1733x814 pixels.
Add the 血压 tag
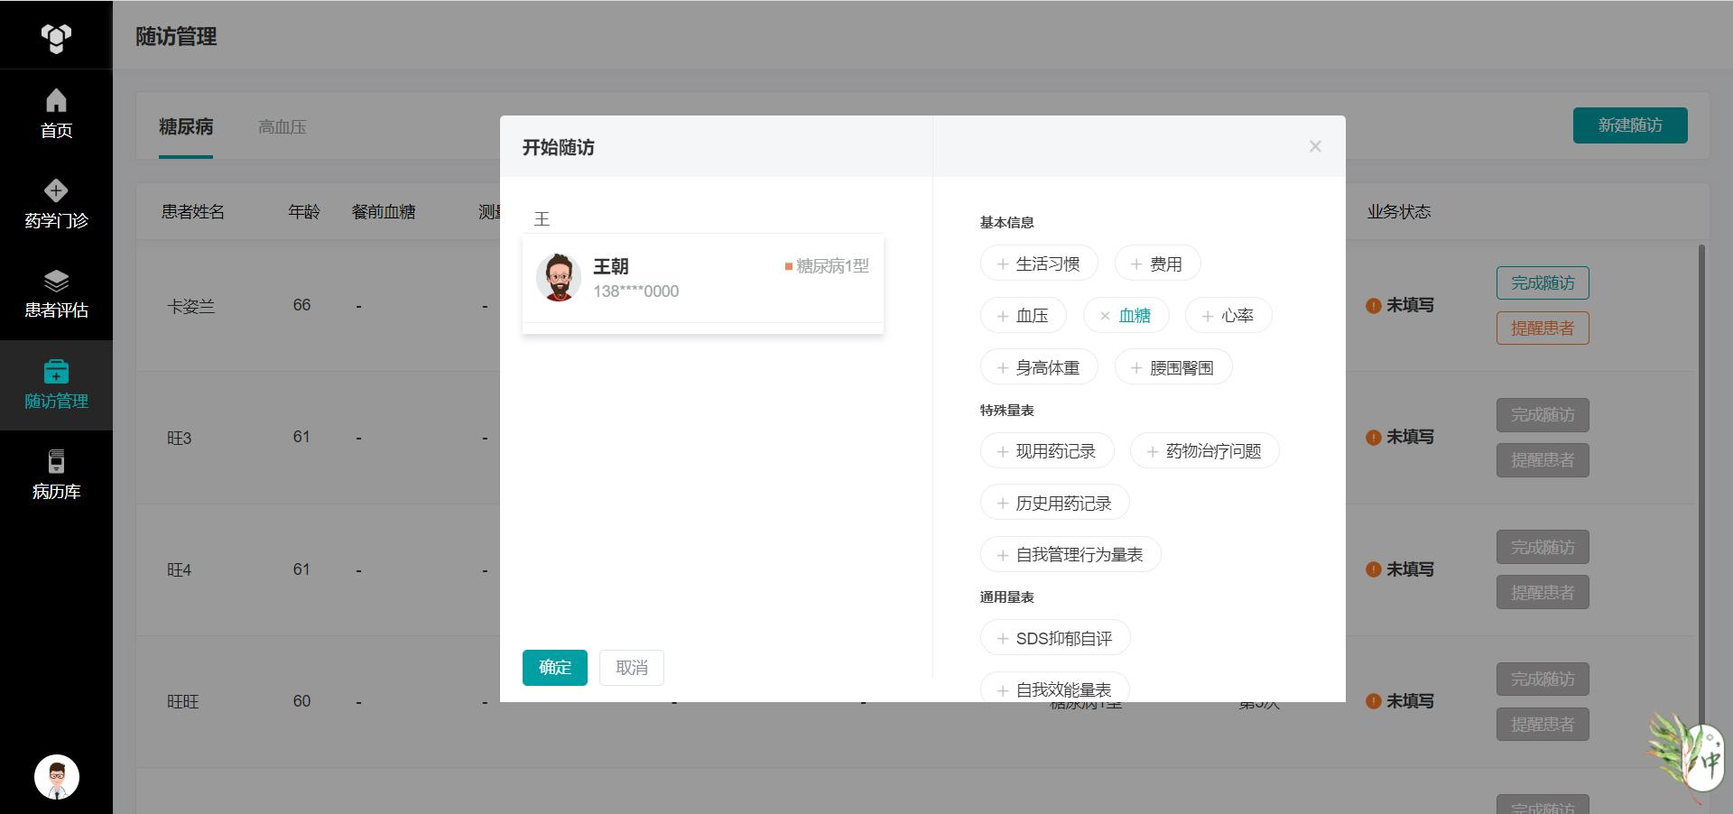click(1023, 316)
